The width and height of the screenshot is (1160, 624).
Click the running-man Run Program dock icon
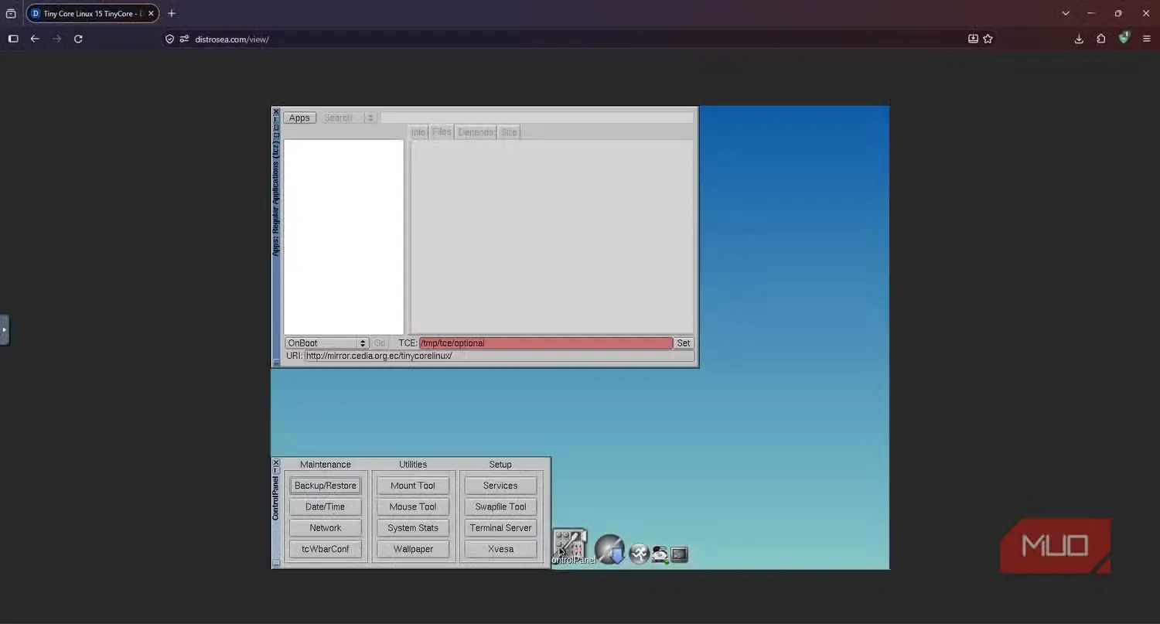coord(639,554)
